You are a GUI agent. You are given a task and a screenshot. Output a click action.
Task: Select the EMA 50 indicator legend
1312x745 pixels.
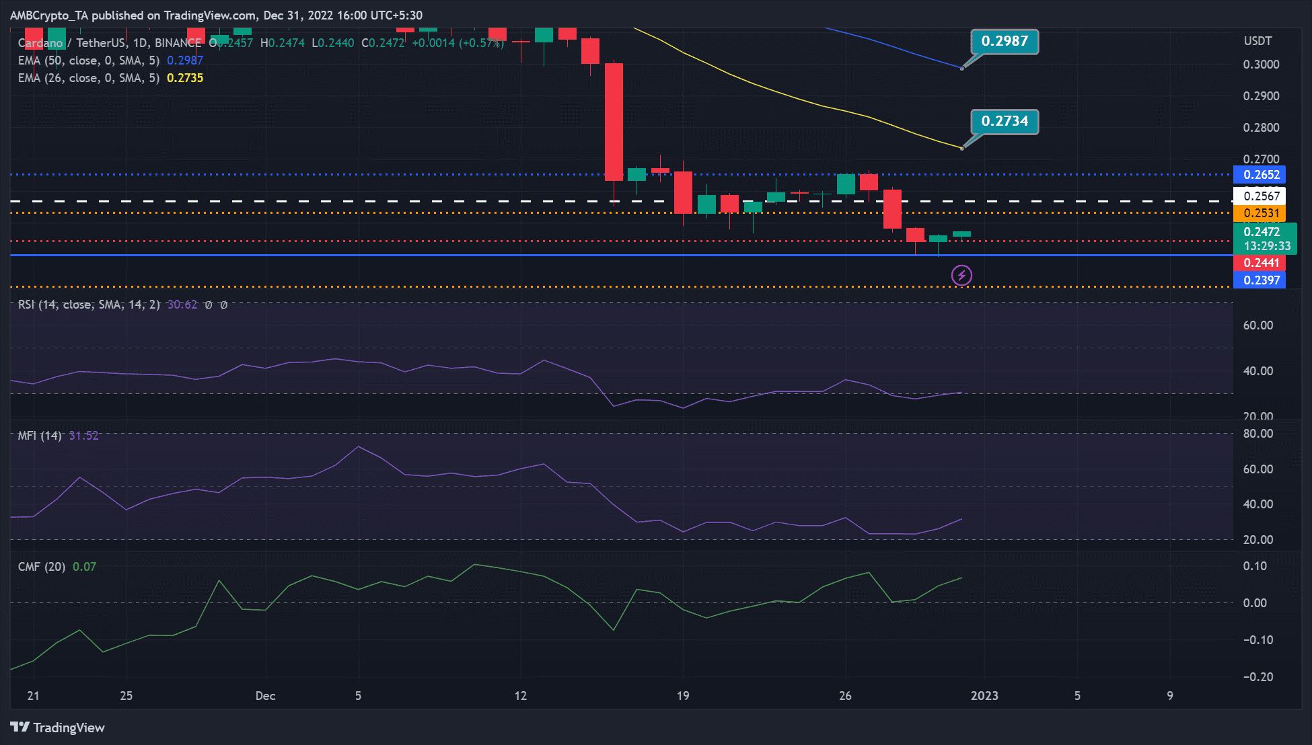(88, 61)
